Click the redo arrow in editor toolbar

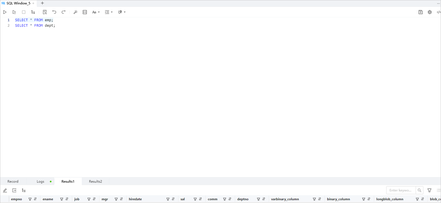tap(64, 12)
